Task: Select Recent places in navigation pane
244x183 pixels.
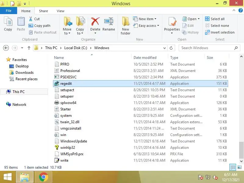Action: point(23,79)
